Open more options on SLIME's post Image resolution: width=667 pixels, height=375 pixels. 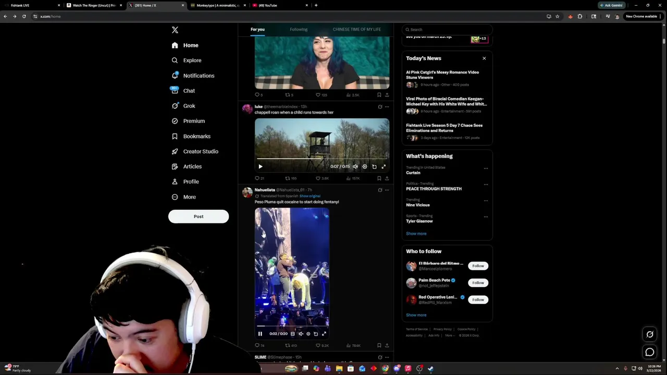tap(387, 357)
